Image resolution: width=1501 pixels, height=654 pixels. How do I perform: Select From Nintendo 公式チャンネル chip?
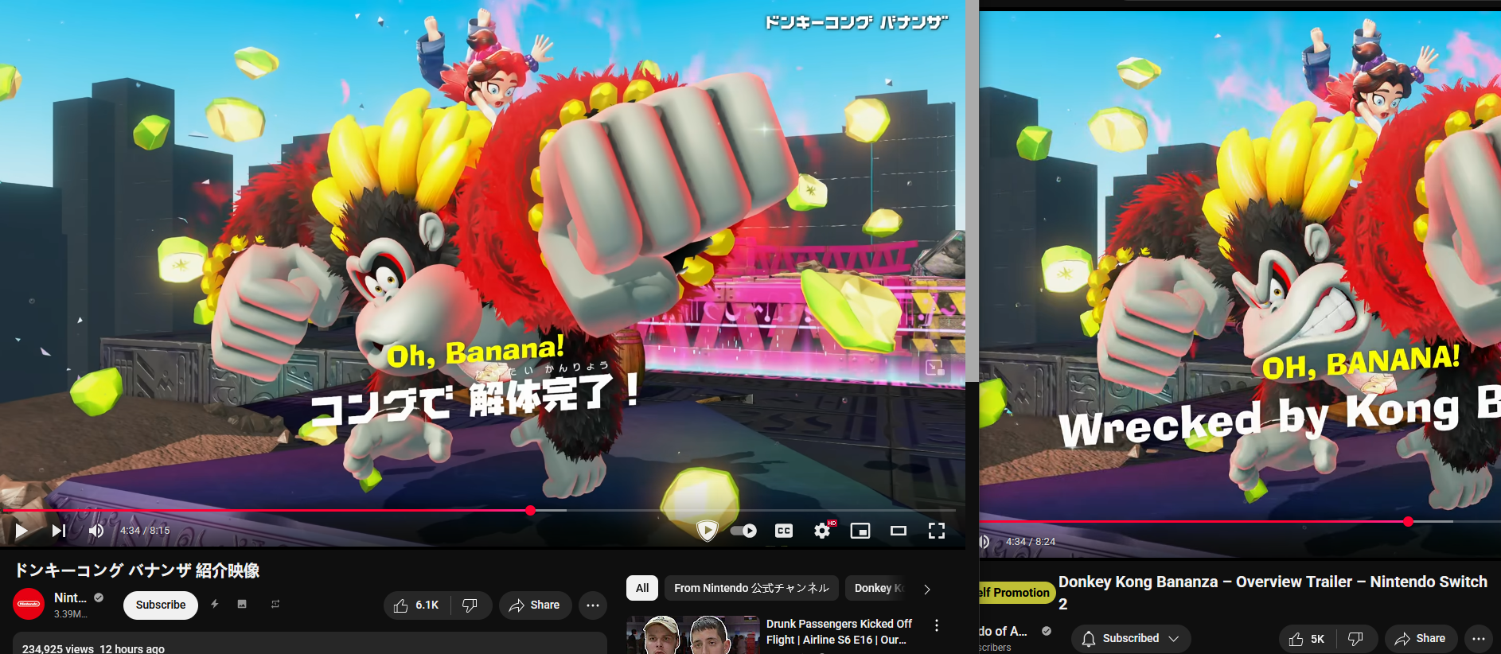click(751, 588)
